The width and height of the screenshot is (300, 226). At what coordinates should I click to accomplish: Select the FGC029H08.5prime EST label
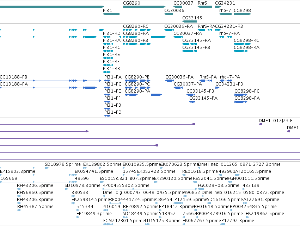pos(218,186)
